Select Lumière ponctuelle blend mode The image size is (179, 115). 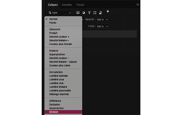click(63, 90)
